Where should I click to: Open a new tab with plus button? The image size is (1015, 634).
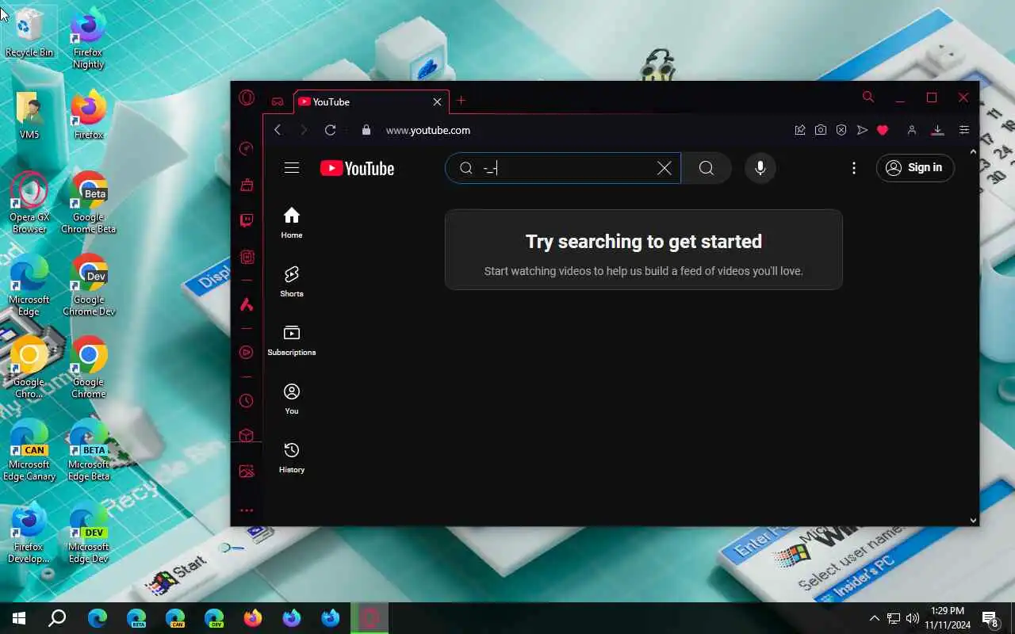coord(461,101)
